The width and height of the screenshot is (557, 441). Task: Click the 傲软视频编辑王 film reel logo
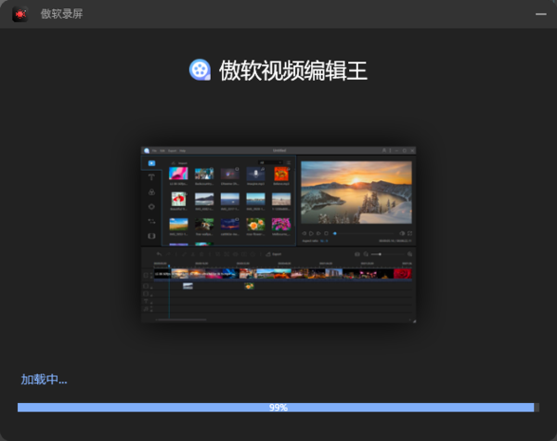[200, 70]
